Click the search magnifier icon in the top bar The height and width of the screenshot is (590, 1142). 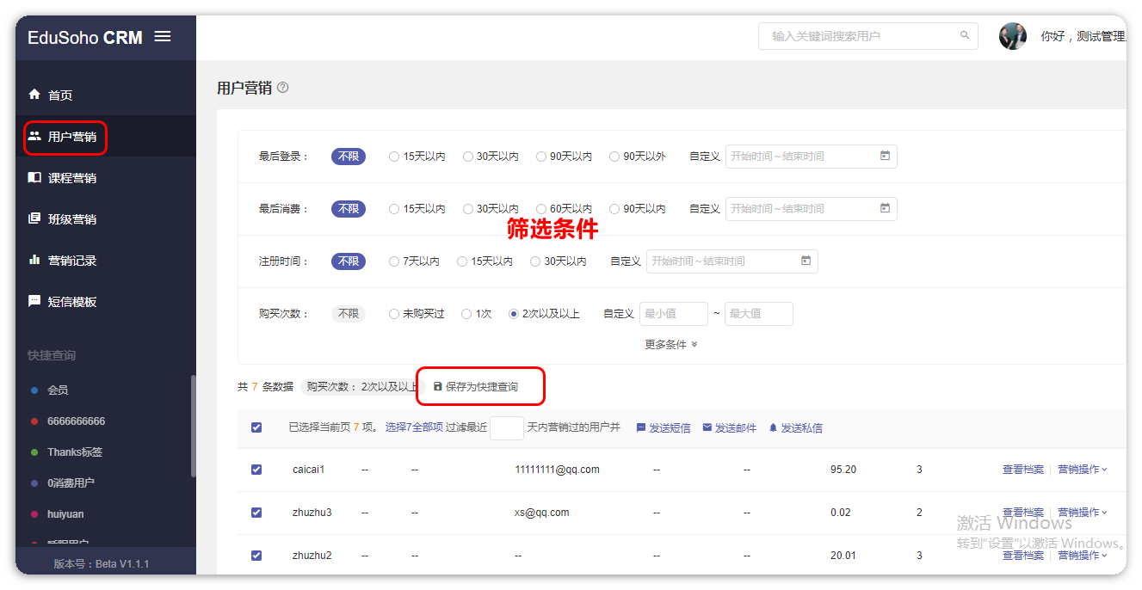[965, 35]
